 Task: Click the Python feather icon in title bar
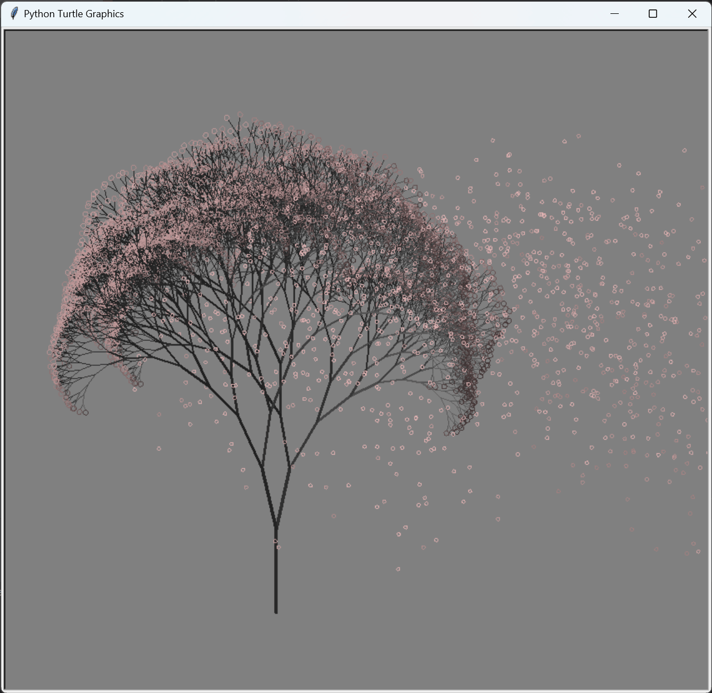(14, 13)
